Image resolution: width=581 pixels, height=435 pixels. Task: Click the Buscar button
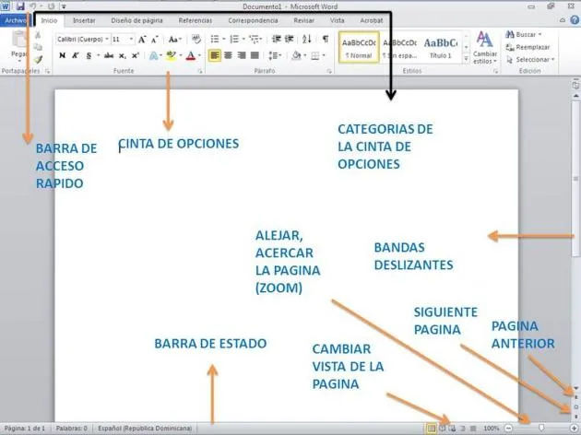(x=526, y=34)
